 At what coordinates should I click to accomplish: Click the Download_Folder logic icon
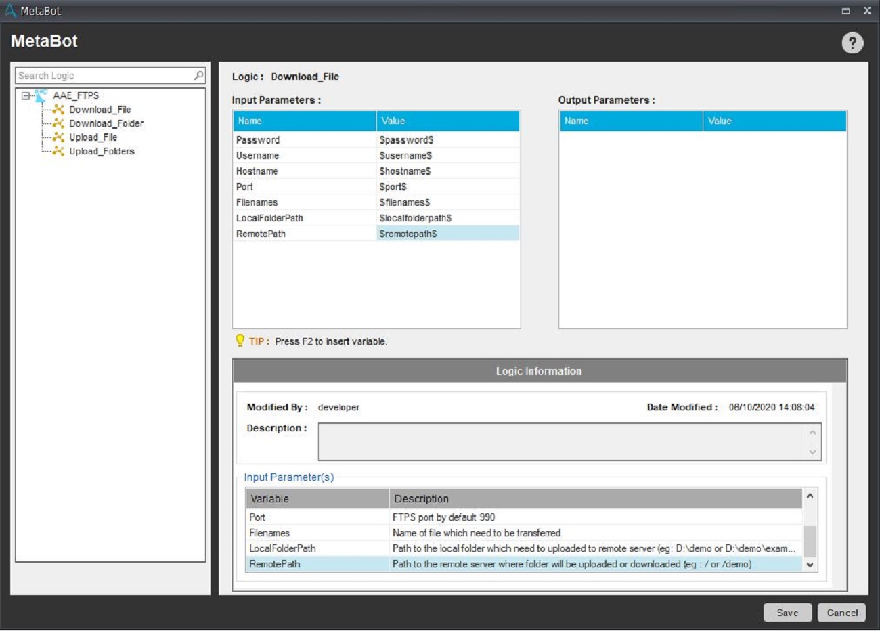point(59,124)
